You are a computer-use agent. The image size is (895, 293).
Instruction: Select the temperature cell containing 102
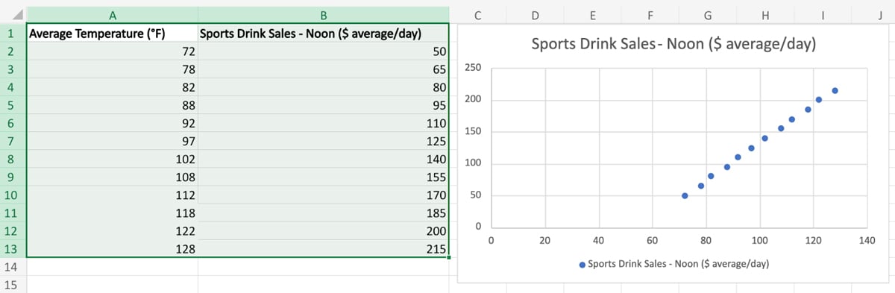point(112,159)
